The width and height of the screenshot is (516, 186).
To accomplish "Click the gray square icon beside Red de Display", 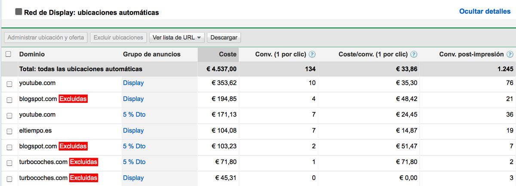I will [18, 12].
